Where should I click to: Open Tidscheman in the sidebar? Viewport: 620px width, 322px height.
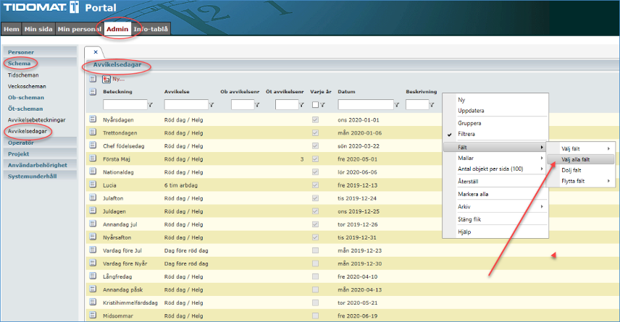[23, 75]
